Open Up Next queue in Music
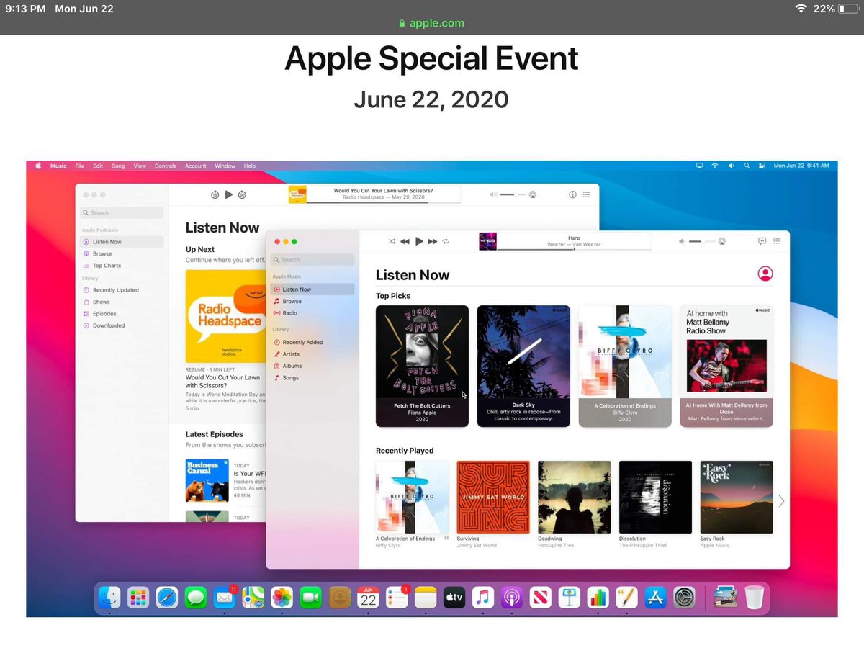This screenshot has width=864, height=648. point(777,241)
